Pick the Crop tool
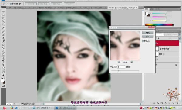Image resolution: width=182 pixels, height=110 pixels. click(3, 25)
